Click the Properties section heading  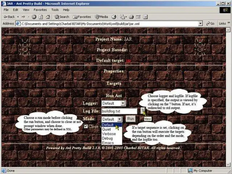pyautogui.click(x=113, y=71)
